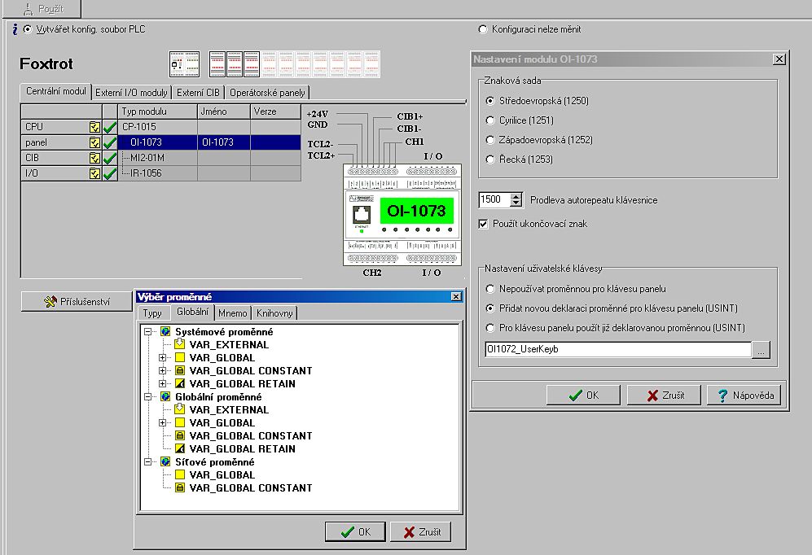Click the green checkmark in the panel row

110,142
